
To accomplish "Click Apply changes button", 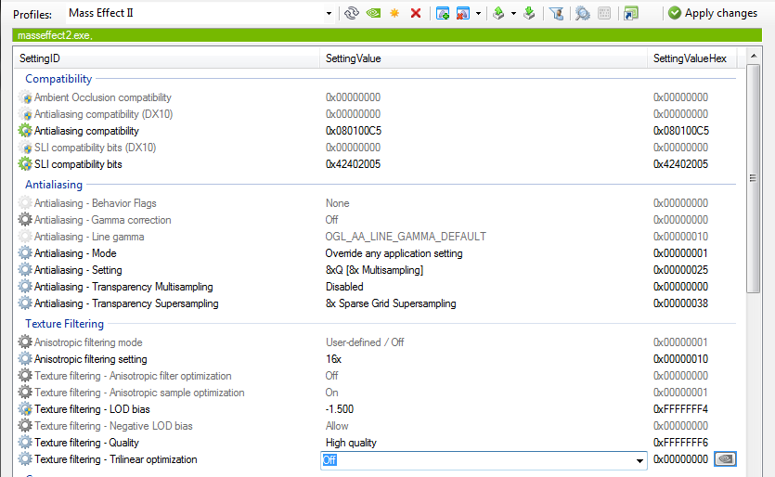I will coord(712,13).
